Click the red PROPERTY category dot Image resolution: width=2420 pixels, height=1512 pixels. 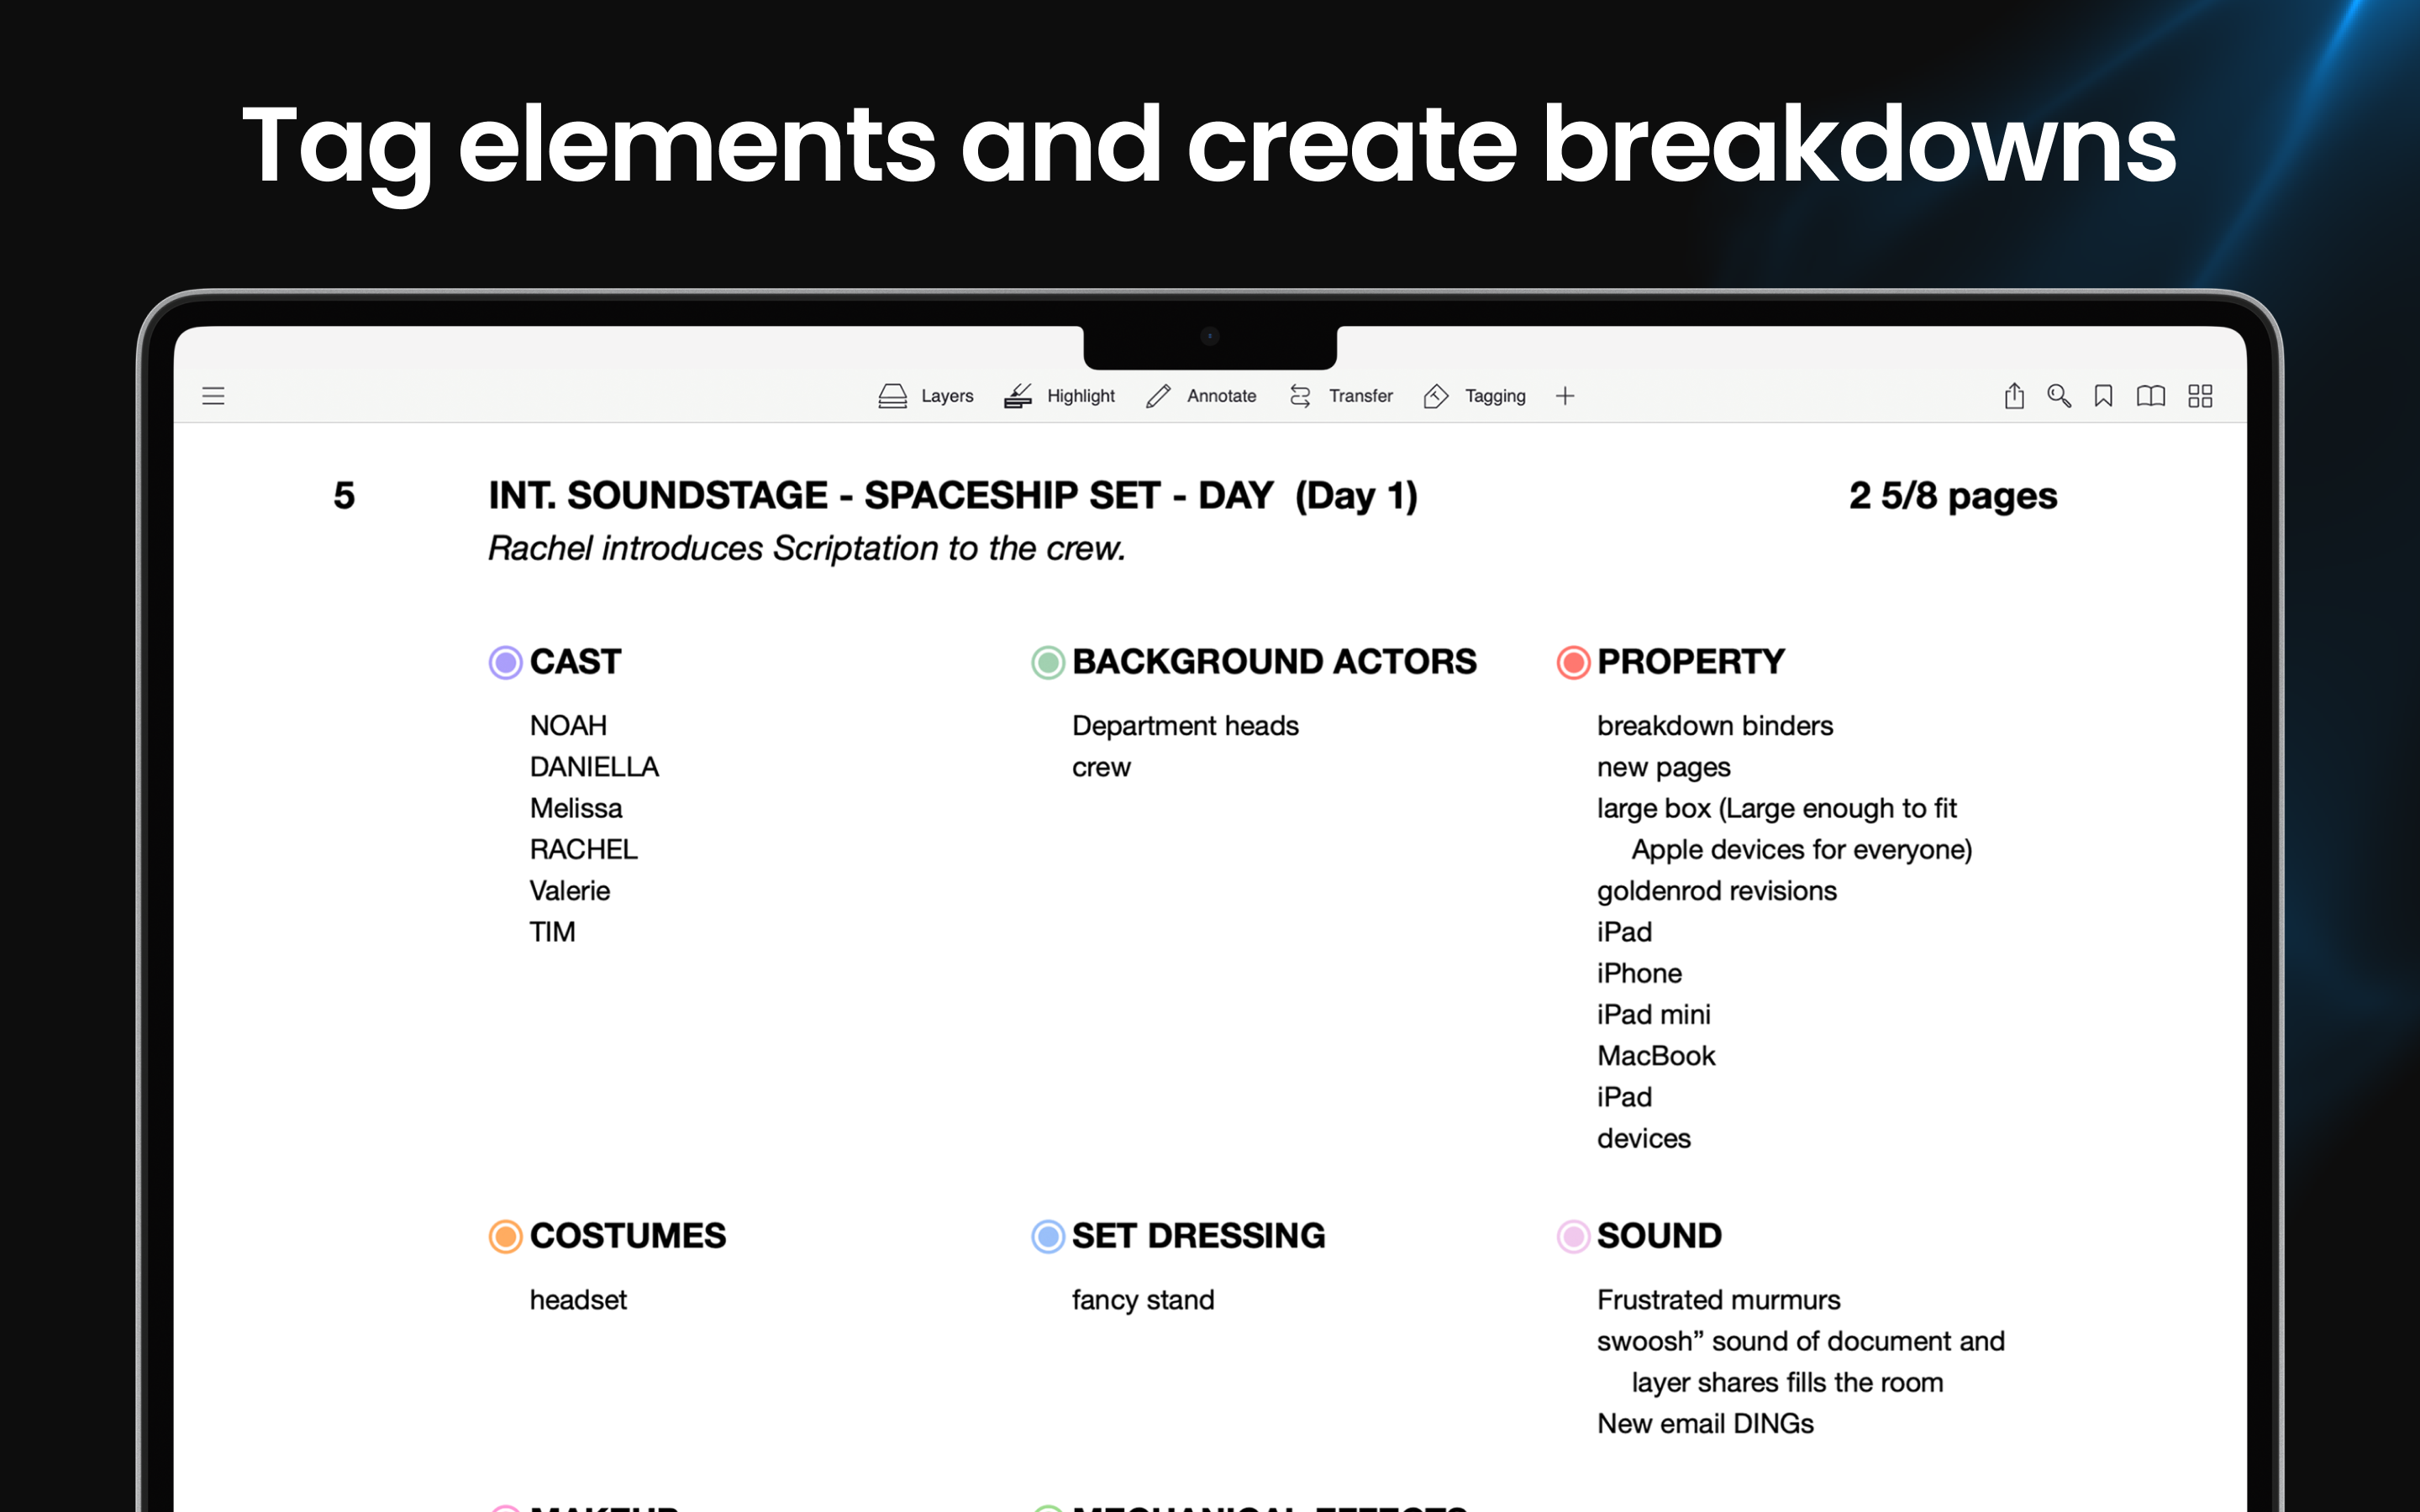[1573, 662]
